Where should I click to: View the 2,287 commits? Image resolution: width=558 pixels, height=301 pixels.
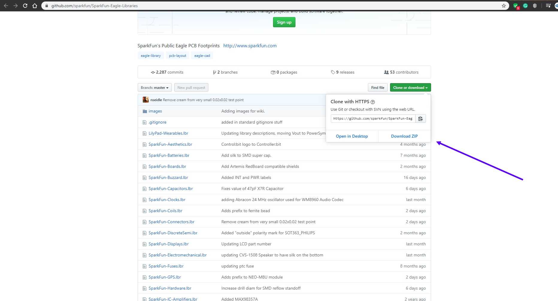click(167, 72)
